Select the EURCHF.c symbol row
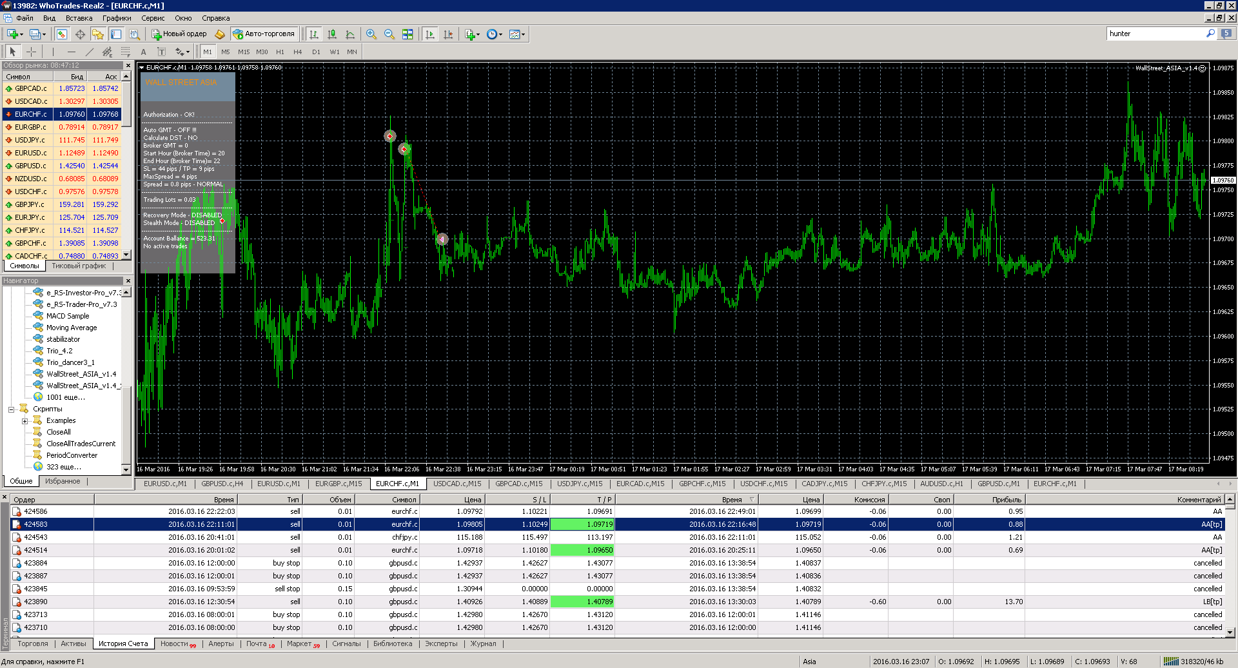 [62, 114]
